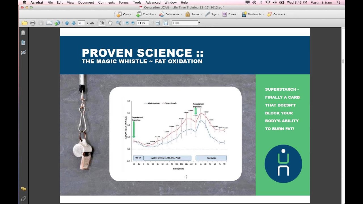Open the Create PDF dropdown

click(125, 14)
